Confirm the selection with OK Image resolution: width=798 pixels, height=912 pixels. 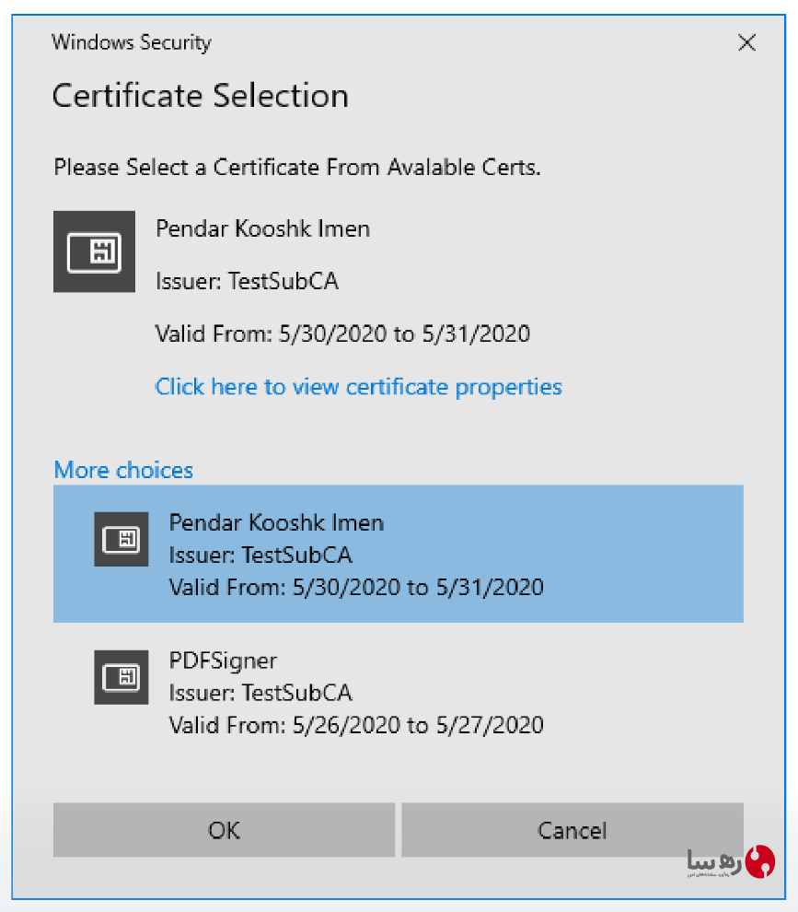point(224,830)
